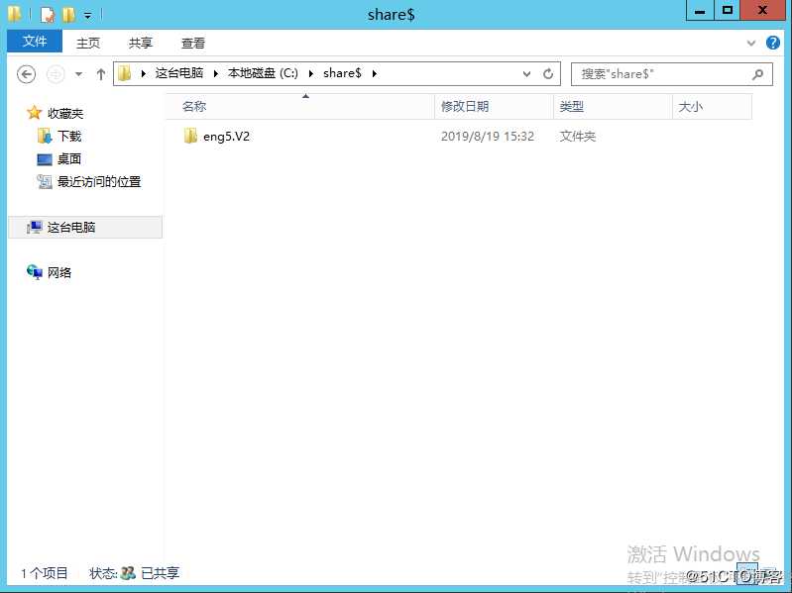This screenshot has height=593, width=792.
Task: Sort by the 大小 column header
Action: tap(712, 106)
